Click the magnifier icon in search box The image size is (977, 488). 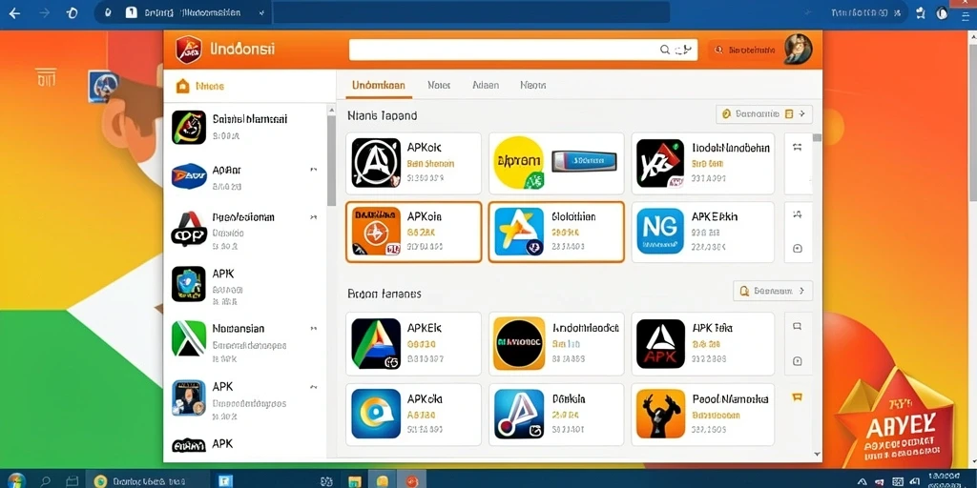point(665,50)
